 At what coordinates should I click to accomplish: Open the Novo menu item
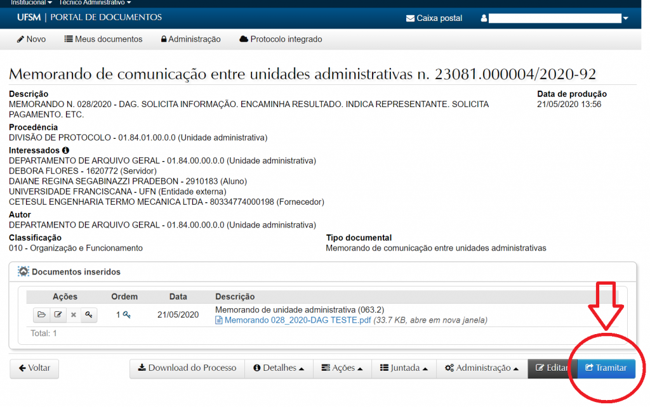(x=31, y=39)
